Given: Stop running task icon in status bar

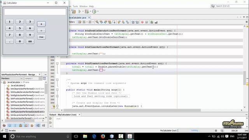Looking at the screenshot, I should coord(216,131).
